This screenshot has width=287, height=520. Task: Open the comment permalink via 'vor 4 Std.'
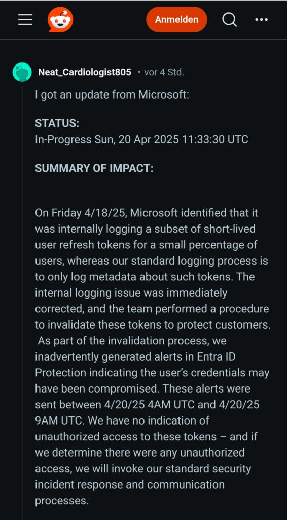click(x=163, y=72)
